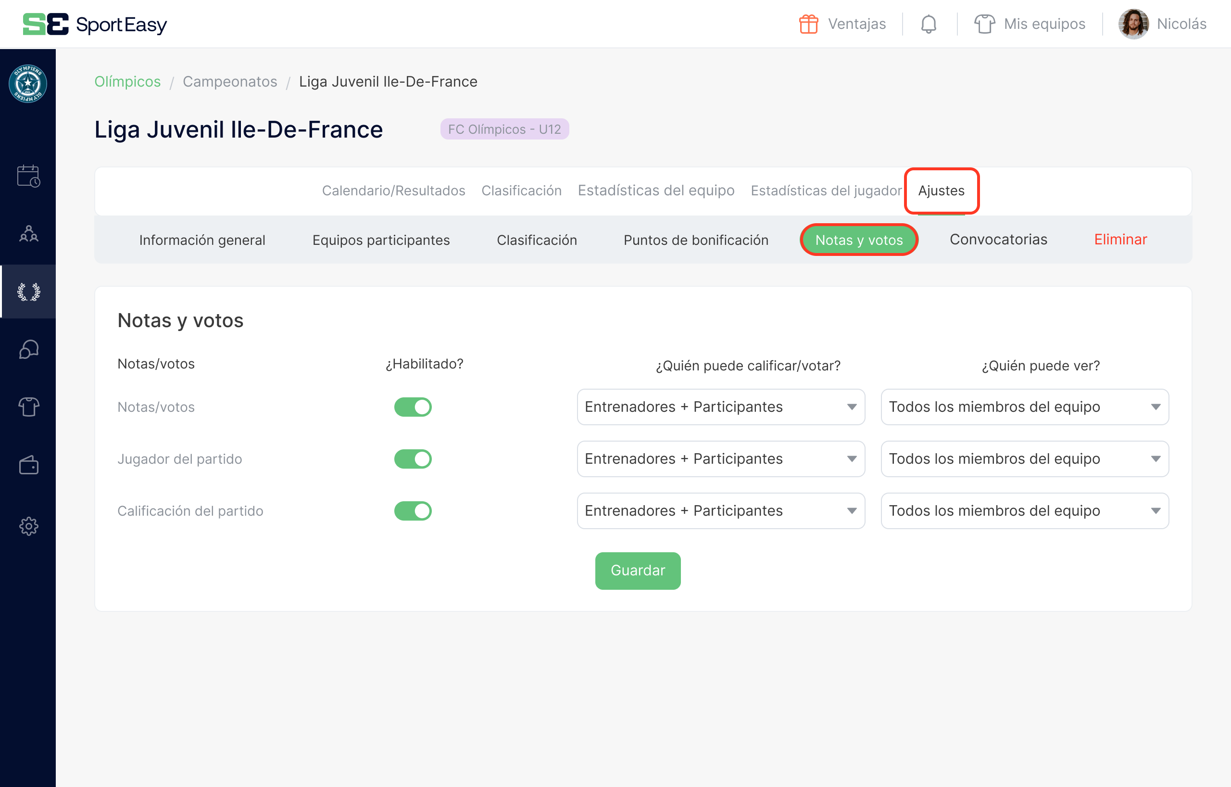Disable the Jugador del partido toggle
Image resolution: width=1231 pixels, height=787 pixels.
pos(413,459)
